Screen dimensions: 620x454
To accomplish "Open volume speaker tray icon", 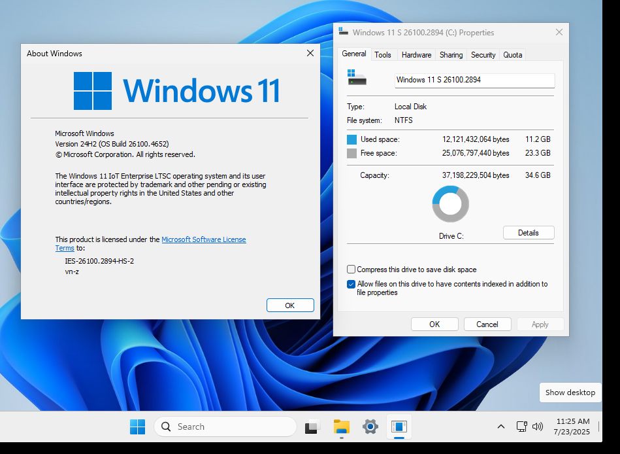I will tap(538, 427).
